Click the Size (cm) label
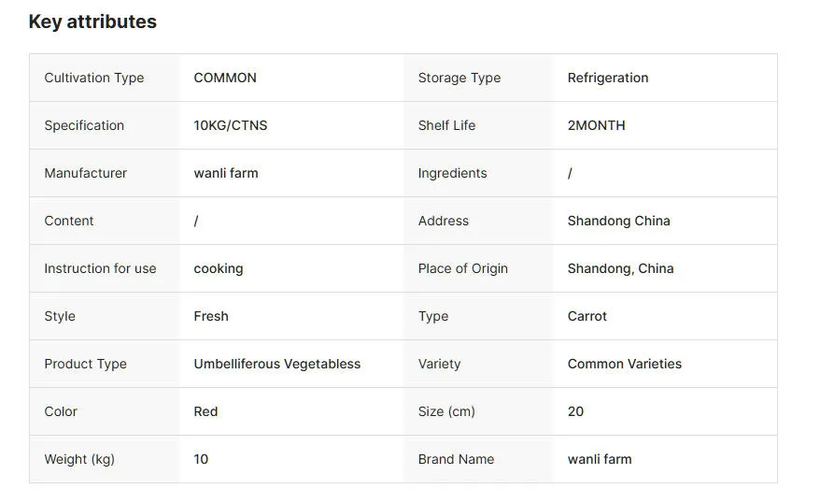Screen dimensions: 820x503 (x=446, y=411)
